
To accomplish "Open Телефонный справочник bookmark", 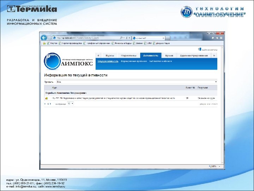I will tap(97, 43).
